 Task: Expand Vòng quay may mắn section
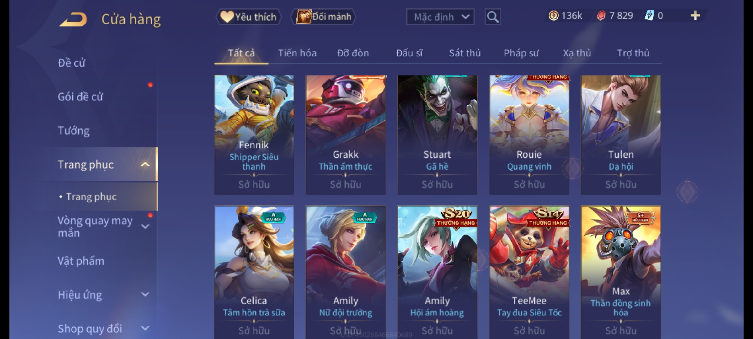click(x=145, y=226)
